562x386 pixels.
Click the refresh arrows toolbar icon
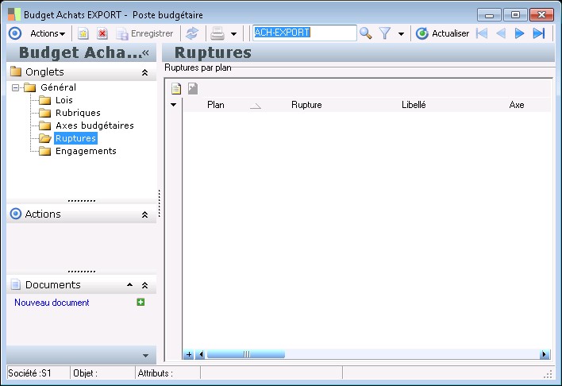(x=192, y=33)
